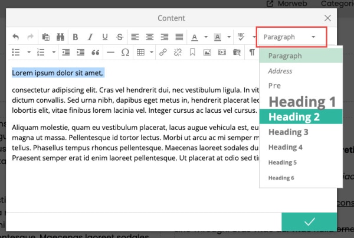
Task: Insert a horizontal line
Action: tap(111, 52)
